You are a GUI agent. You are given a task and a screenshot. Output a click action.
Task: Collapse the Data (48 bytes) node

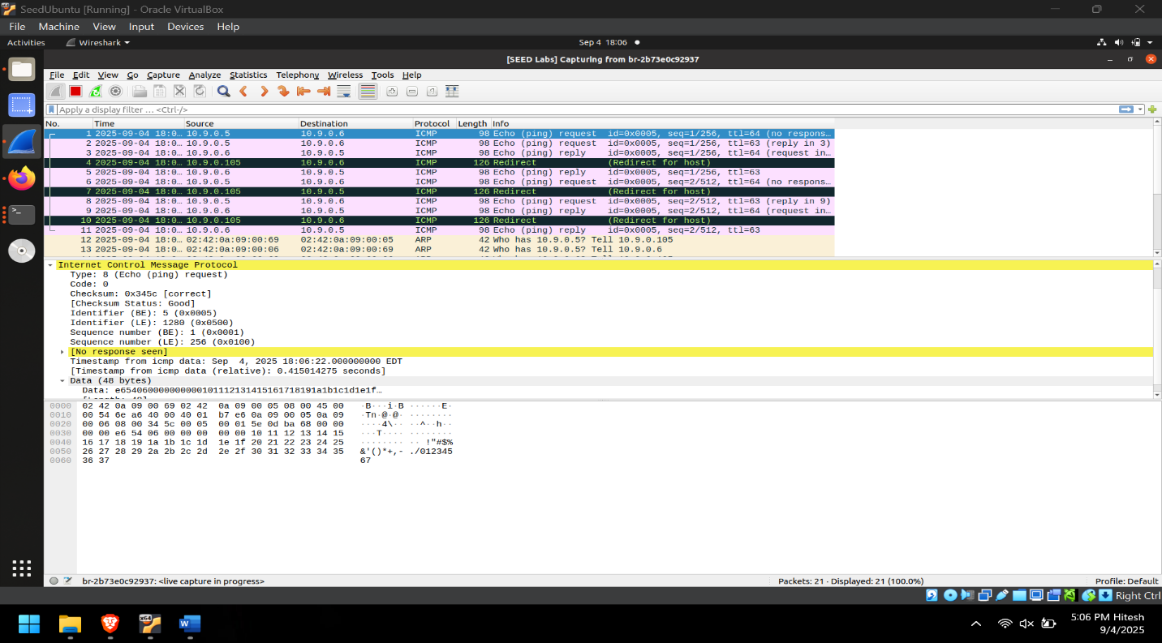click(62, 380)
